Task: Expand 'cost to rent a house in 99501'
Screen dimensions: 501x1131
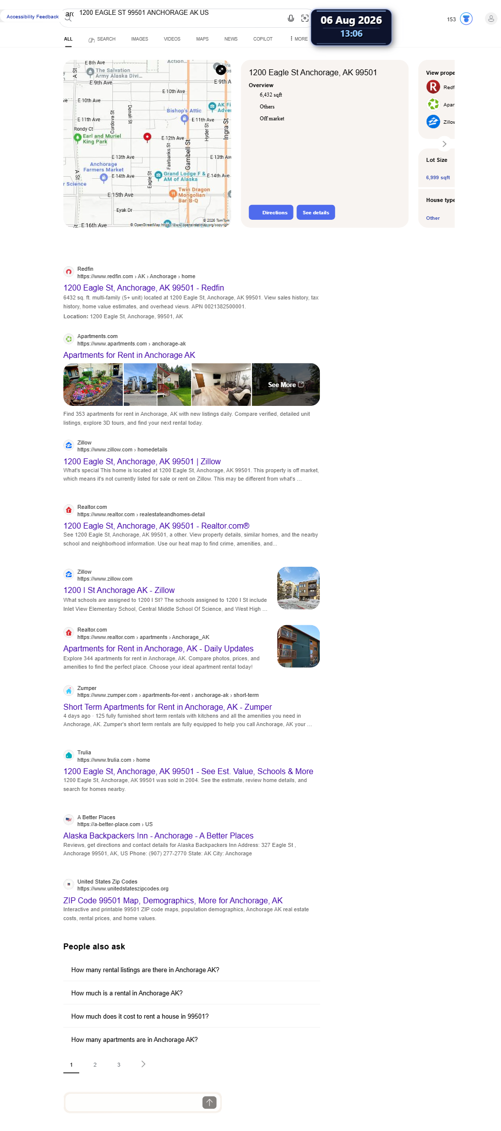Action: pyautogui.click(x=192, y=1016)
